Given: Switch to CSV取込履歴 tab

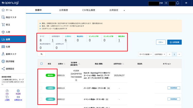Looking at the screenshot, I should pos(89,10).
